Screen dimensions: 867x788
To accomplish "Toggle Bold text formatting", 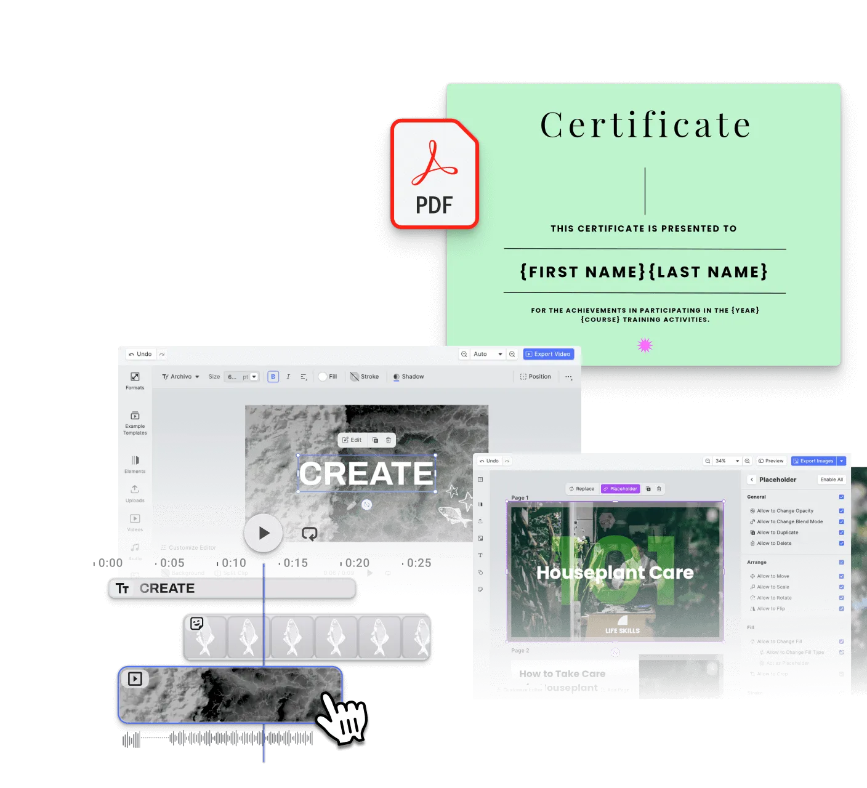I will click(273, 377).
